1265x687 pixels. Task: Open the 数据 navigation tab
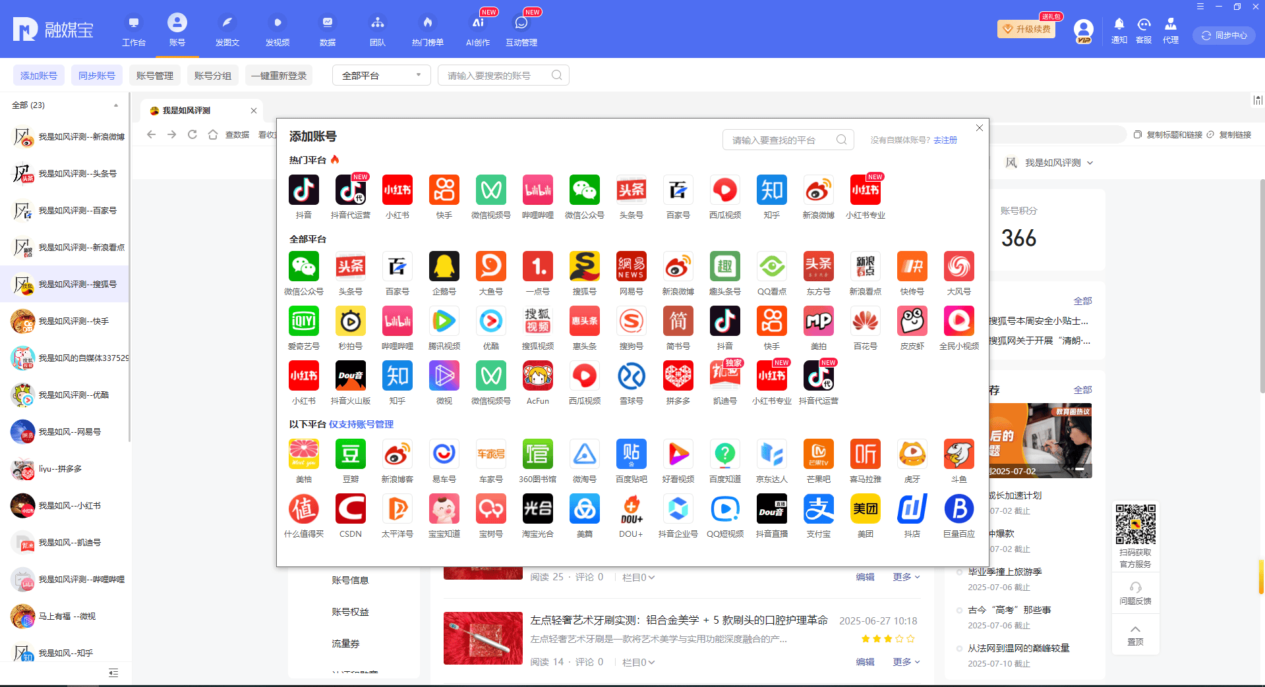pyautogui.click(x=328, y=30)
